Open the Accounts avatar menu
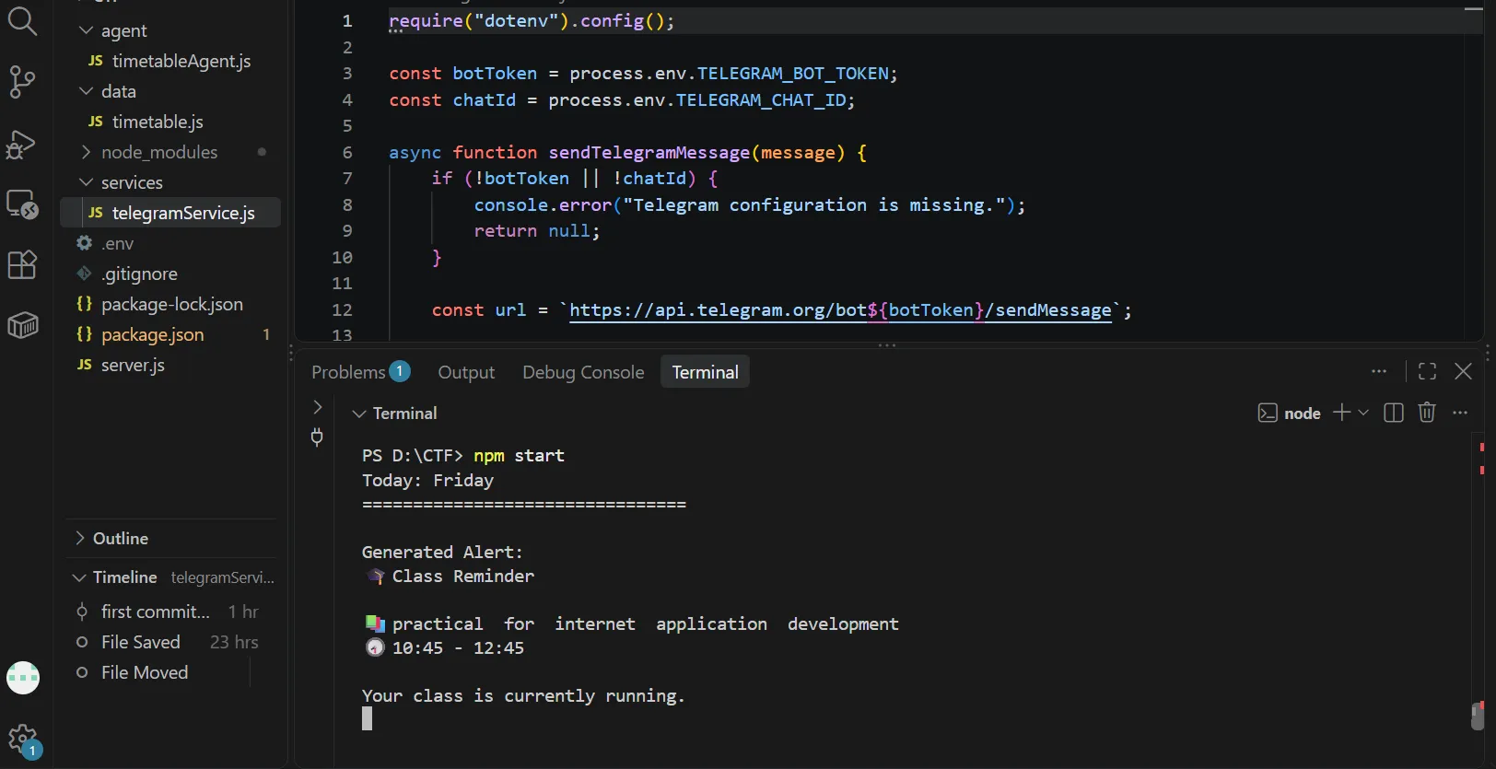 pos(23,678)
